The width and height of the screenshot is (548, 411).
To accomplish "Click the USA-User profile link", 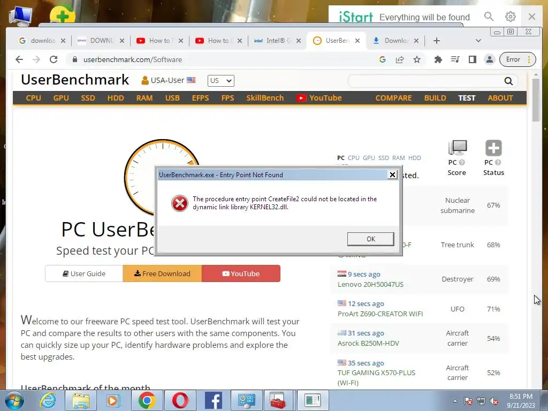I will click(x=168, y=80).
